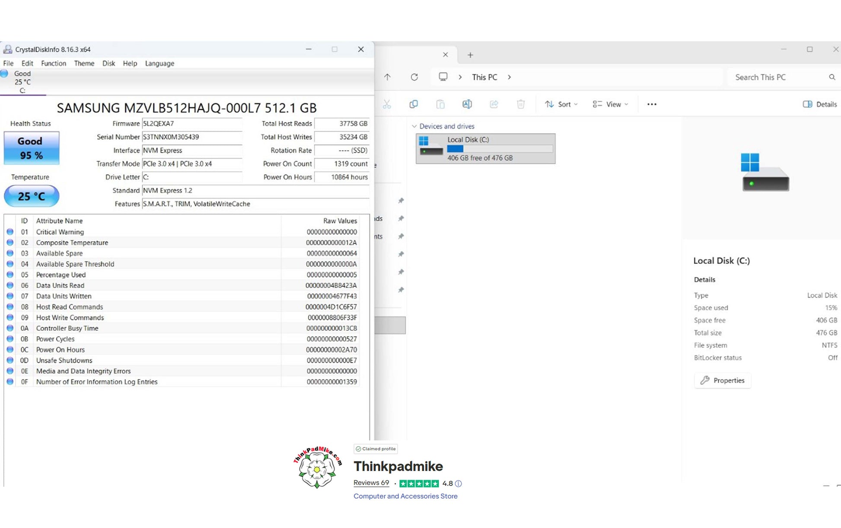Expand the chevron after This PC
The width and height of the screenshot is (841, 528).
[x=510, y=77]
